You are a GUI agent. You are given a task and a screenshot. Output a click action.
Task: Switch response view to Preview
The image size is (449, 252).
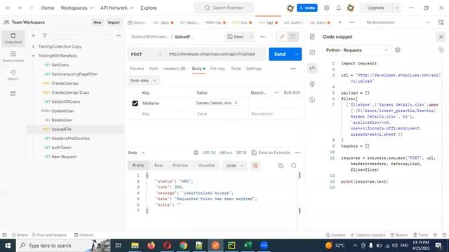click(x=180, y=165)
